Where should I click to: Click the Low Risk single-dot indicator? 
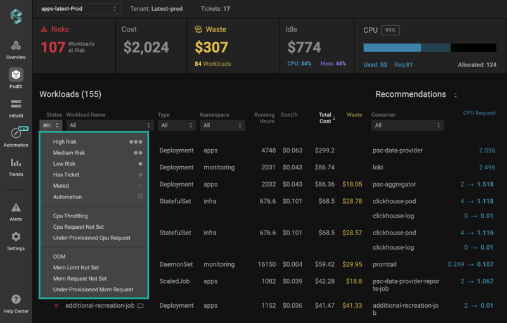(140, 164)
